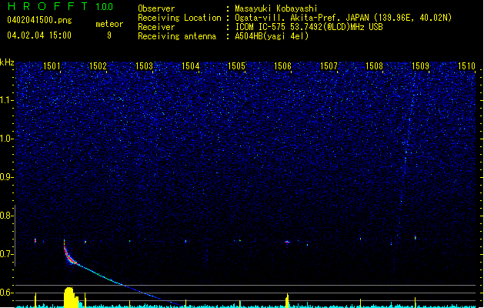Screen dimensions: 484x308
Task: Click the large yellow power peak near 1501
Action: (69, 296)
